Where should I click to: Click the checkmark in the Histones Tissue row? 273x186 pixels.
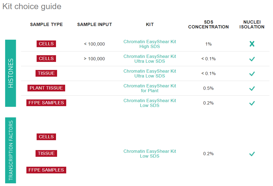pos(252,74)
